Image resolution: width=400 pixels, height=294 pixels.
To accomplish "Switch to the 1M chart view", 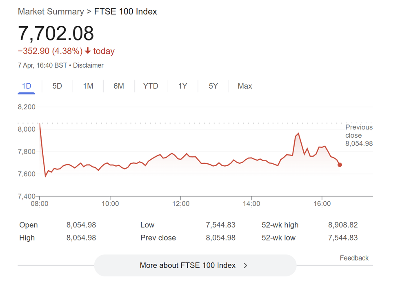I will (x=88, y=86).
